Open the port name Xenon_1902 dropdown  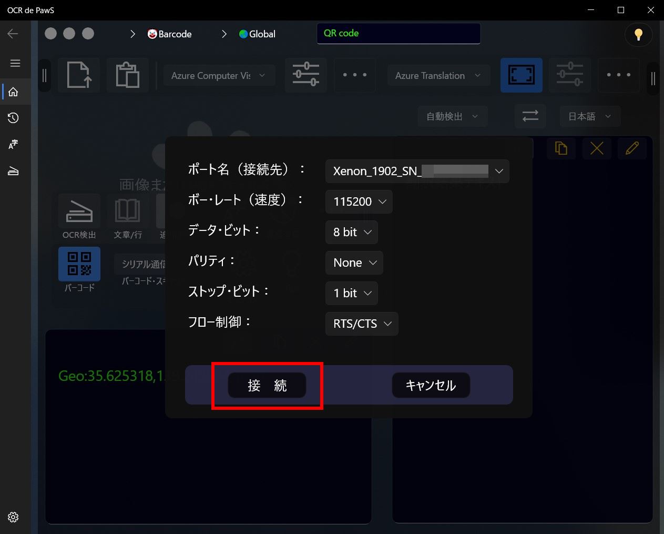click(x=417, y=171)
